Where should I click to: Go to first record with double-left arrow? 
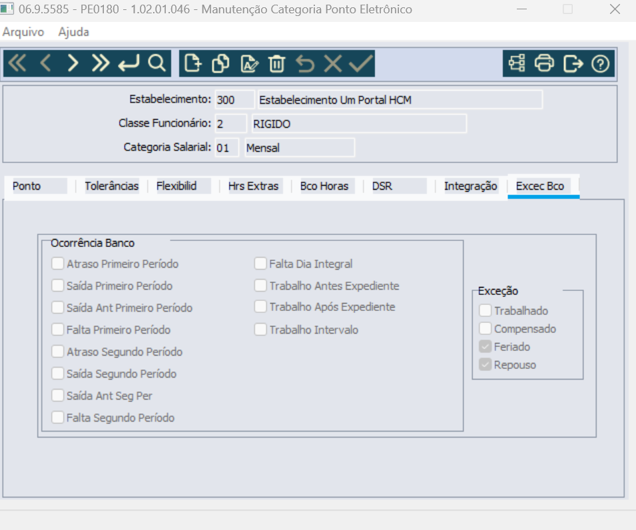(17, 63)
